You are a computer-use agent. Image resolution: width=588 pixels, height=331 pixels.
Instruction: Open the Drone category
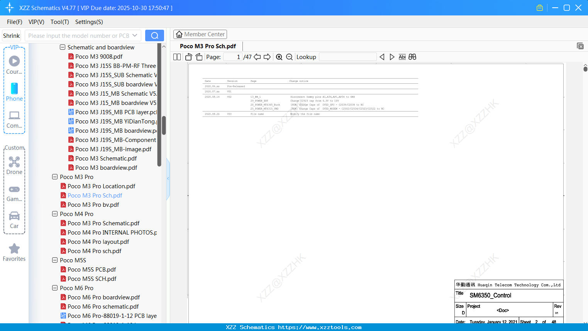click(14, 165)
